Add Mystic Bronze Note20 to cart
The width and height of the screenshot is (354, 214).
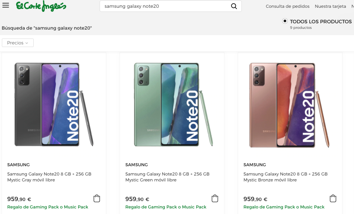coord(333,198)
